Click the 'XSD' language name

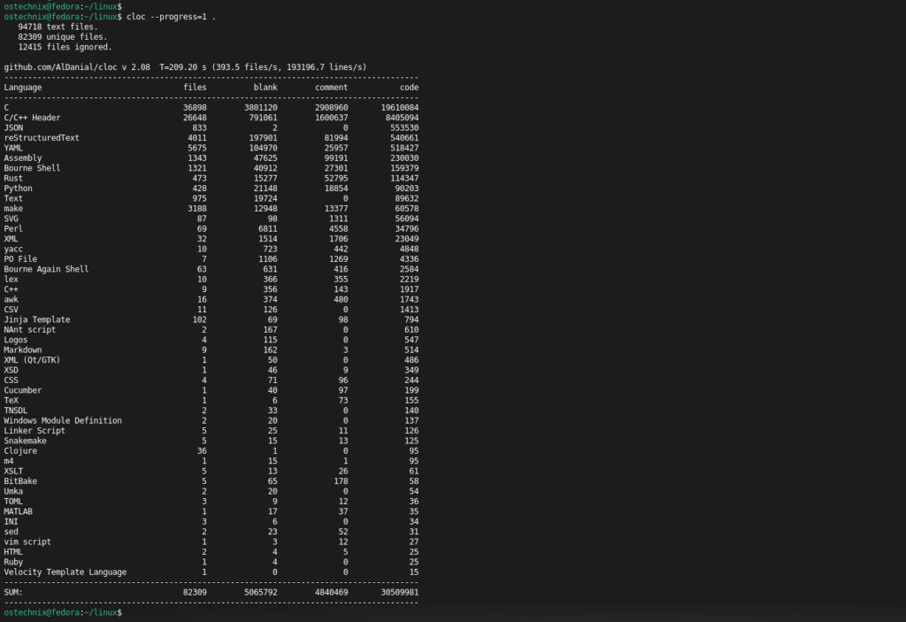[x=11, y=370]
